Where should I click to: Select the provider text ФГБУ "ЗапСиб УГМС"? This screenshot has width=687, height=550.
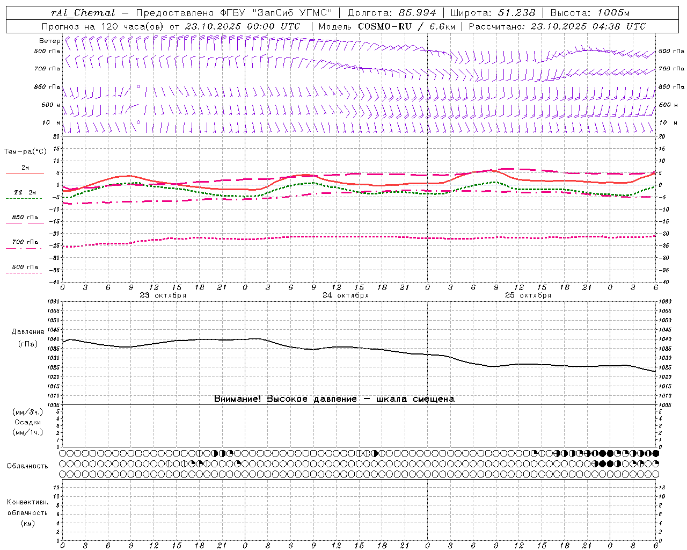[x=276, y=13]
